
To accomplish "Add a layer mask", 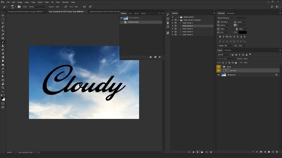I will 261,152.
